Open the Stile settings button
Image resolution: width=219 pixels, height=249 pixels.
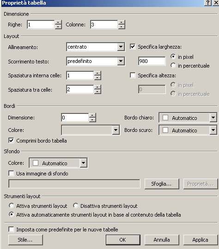tap(25, 240)
